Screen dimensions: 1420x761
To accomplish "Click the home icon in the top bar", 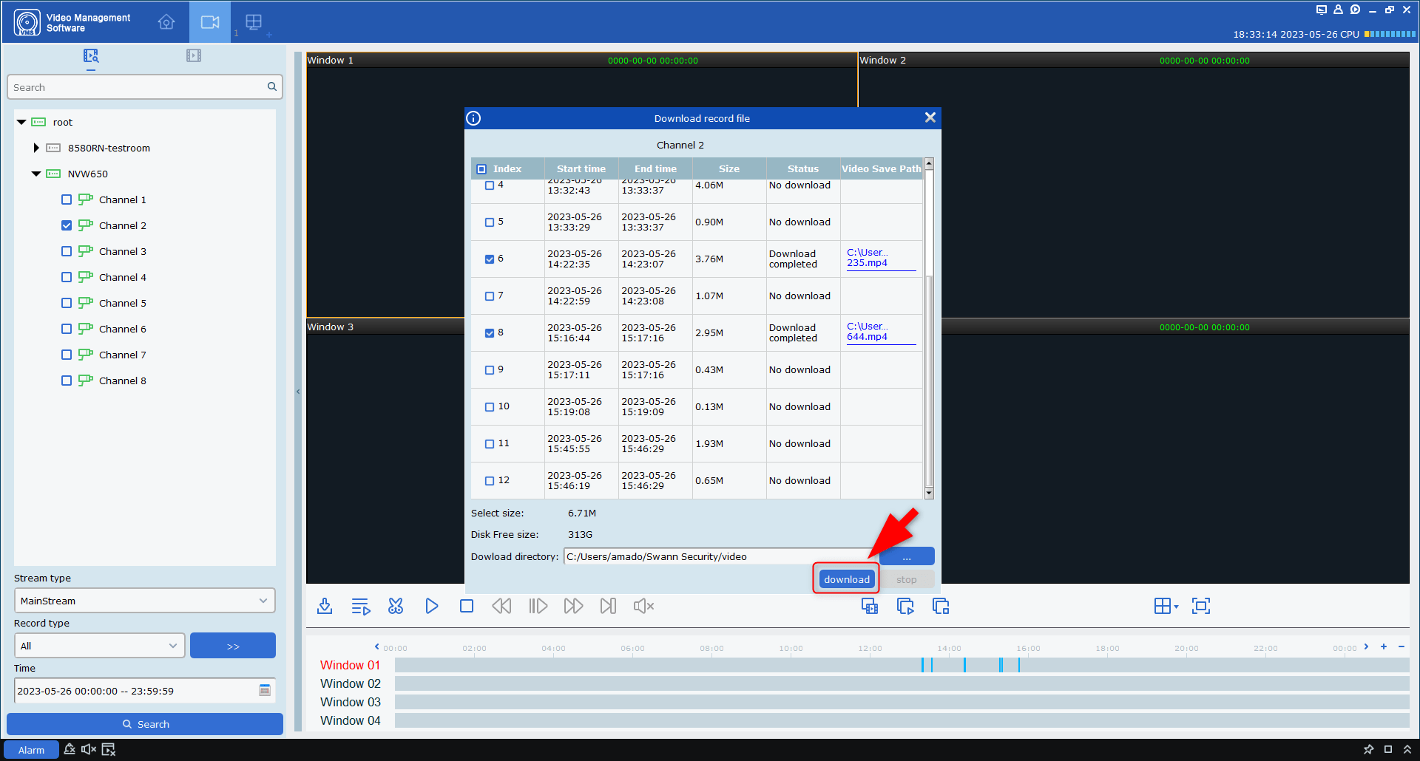I will click(166, 22).
